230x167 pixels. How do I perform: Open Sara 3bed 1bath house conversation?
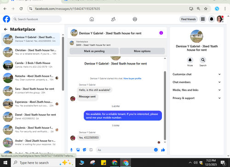click(x=31, y=91)
